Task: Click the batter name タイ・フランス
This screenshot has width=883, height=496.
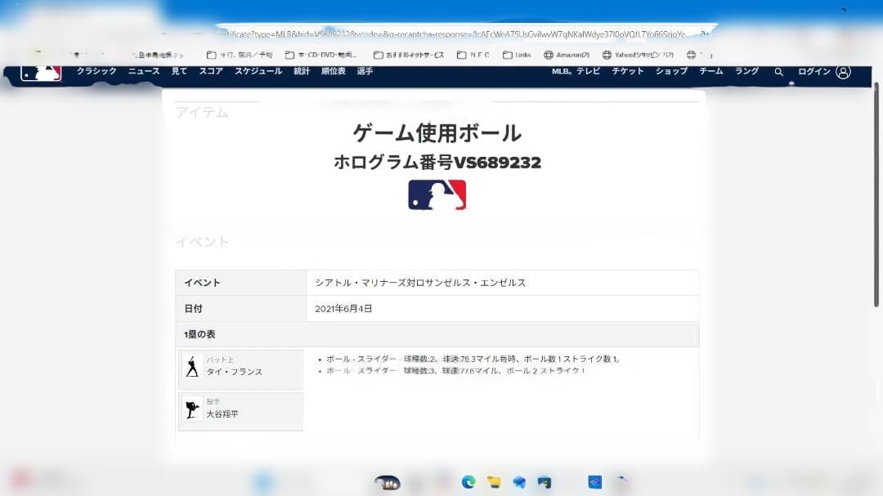Action: point(235,372)
